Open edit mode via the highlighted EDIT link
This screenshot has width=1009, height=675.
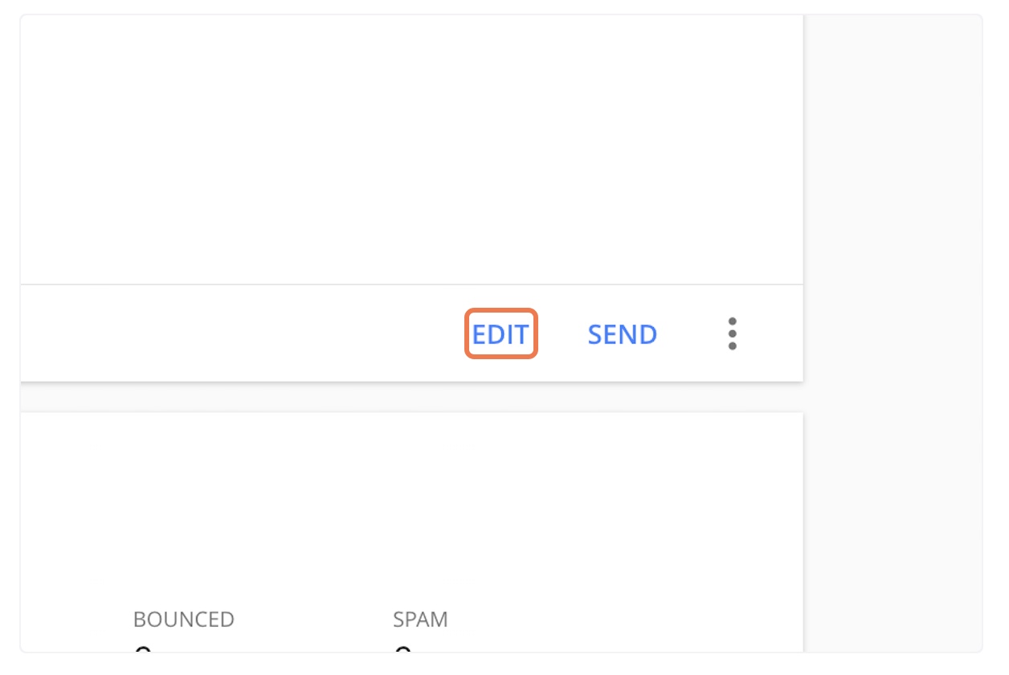click(x=500, y=333)
